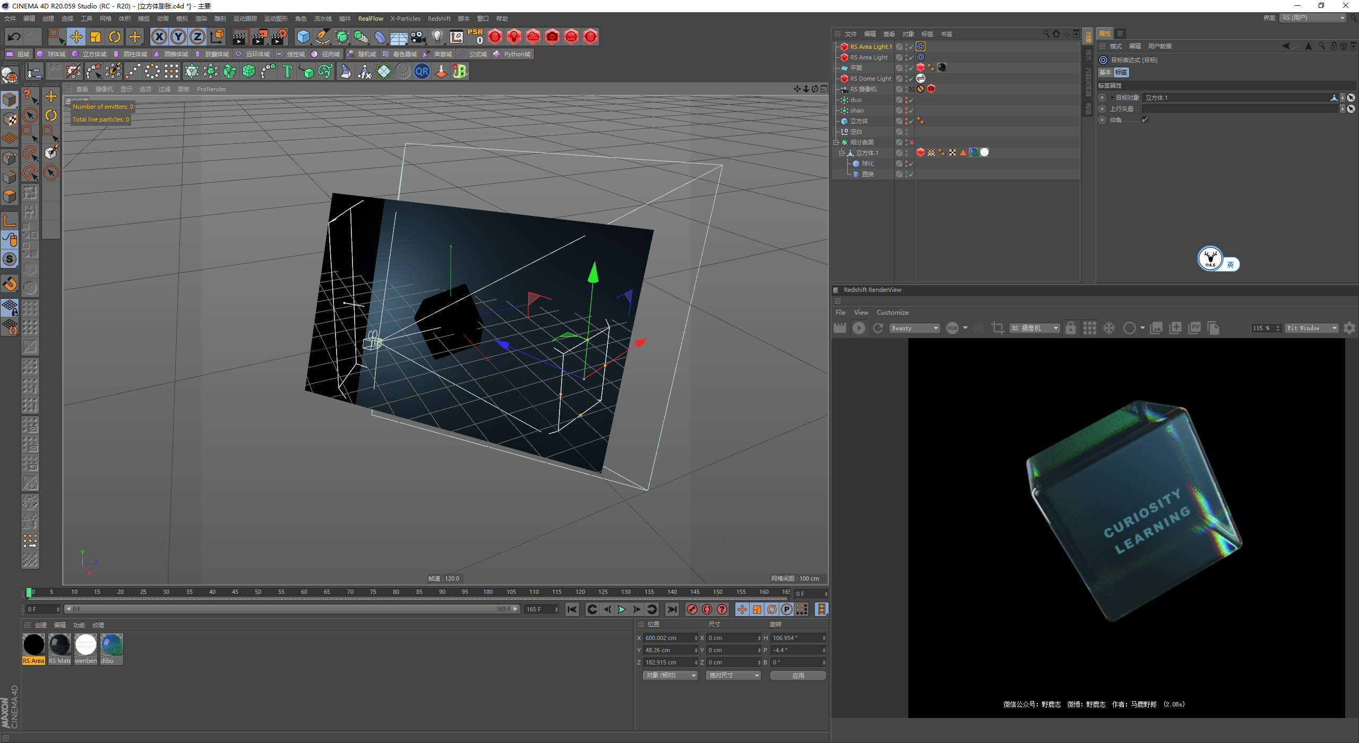Toggle the Z axis lock icon

tap(197, 37)
